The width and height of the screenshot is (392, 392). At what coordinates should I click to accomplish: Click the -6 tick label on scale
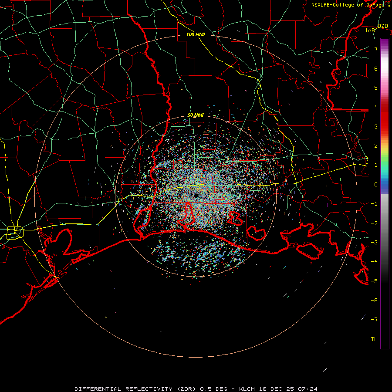[374, 301]
